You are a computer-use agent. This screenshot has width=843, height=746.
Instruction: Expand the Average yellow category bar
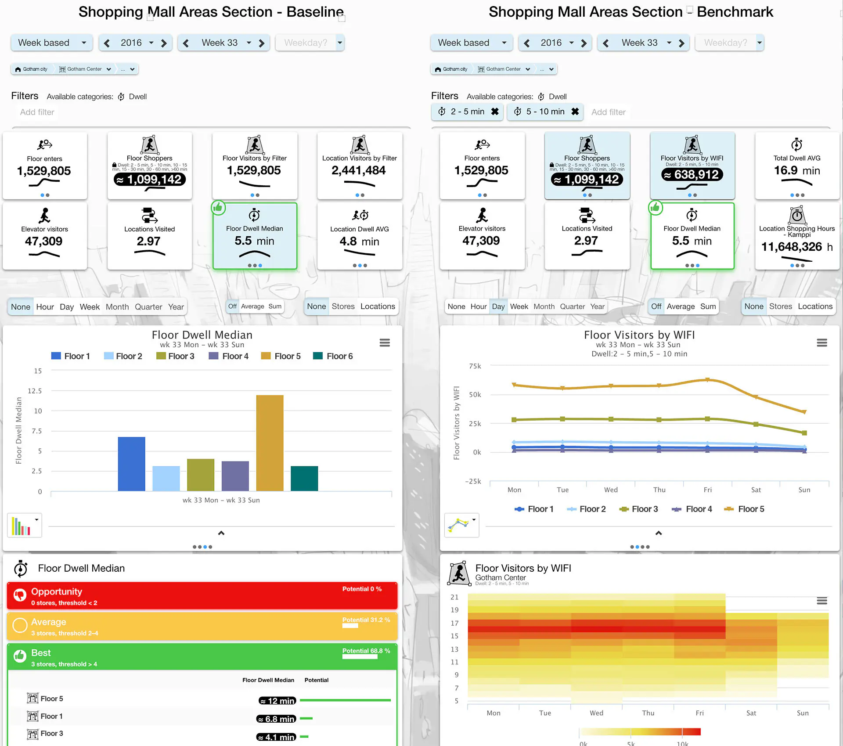point(202,627)
